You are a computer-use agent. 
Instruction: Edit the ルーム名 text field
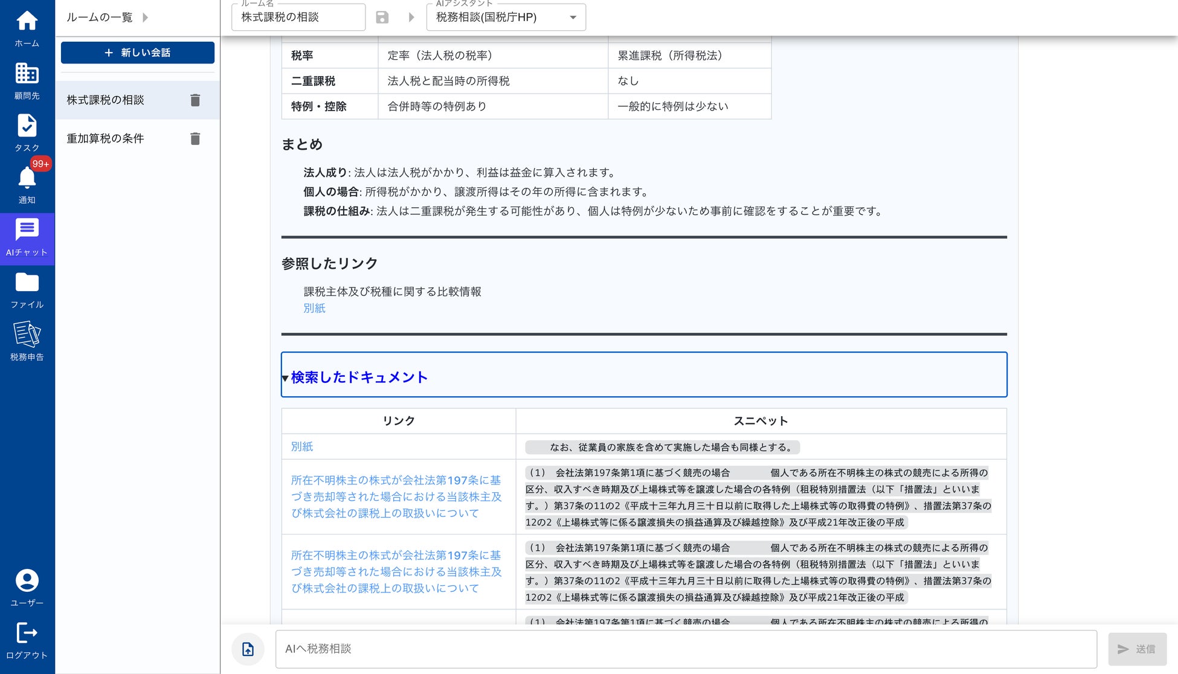point(298,17)
